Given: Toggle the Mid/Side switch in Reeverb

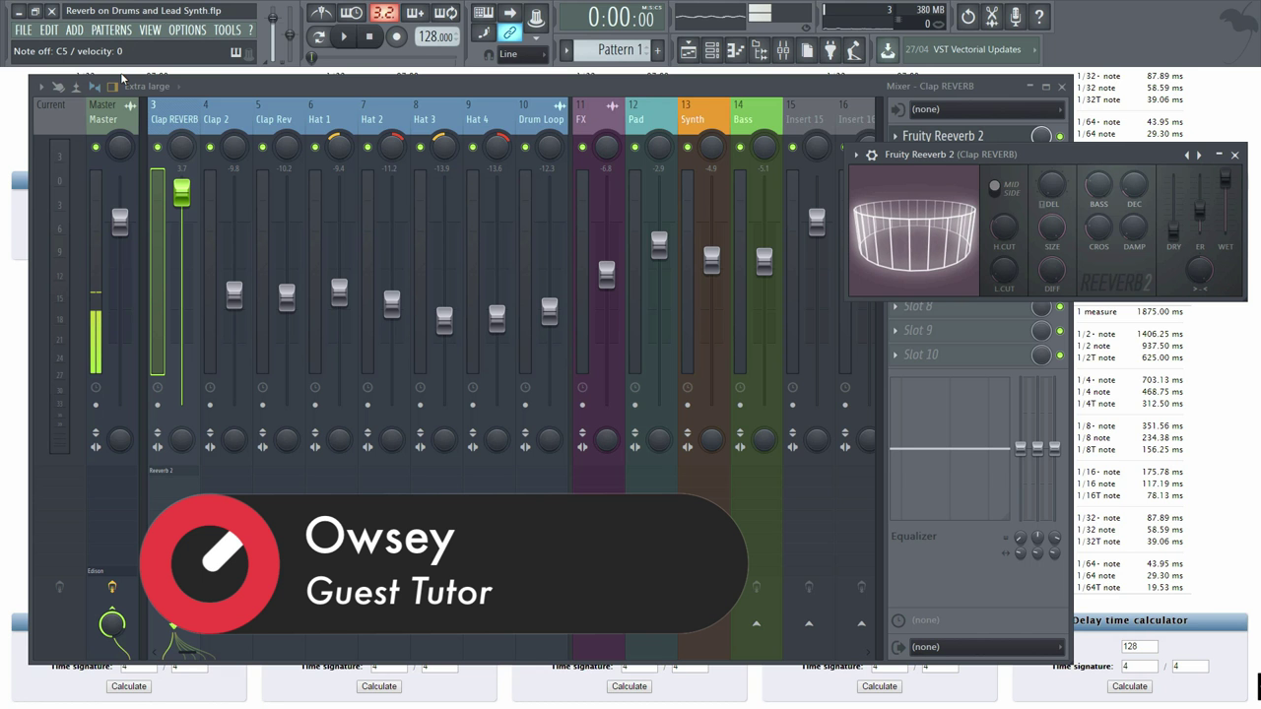Looking at the screenshot, I should point(994,186).
